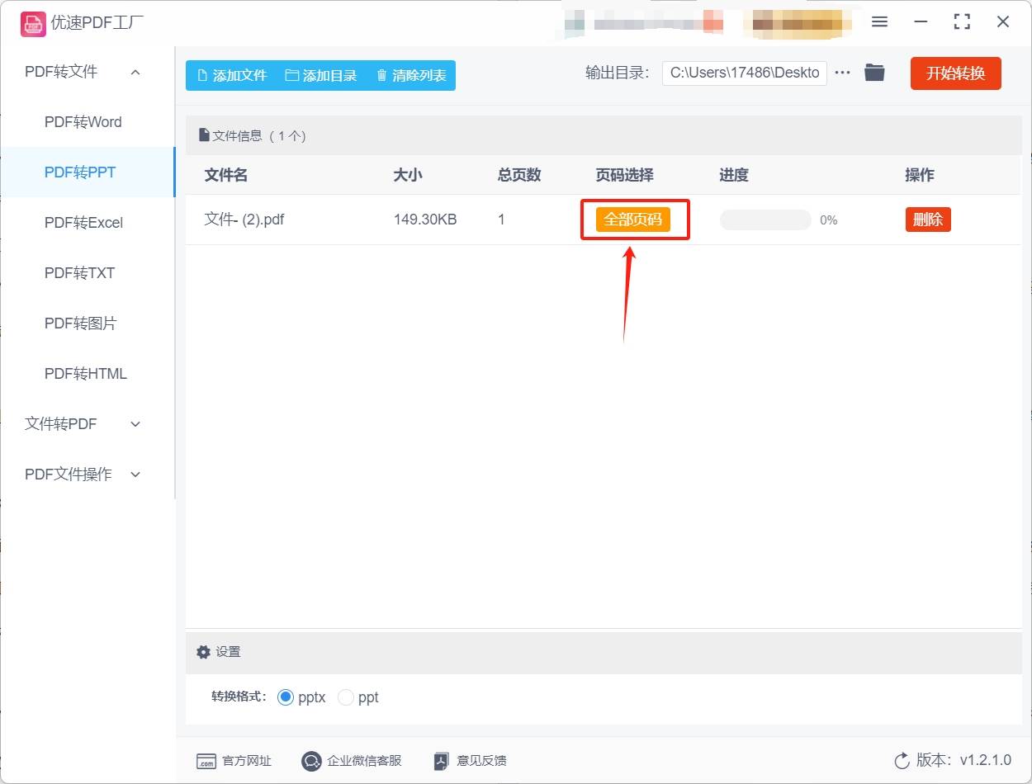Click the version refresh icon
Image resolution: width=1032 pixels, height=784 pixels.
click(x=902, y=761)
